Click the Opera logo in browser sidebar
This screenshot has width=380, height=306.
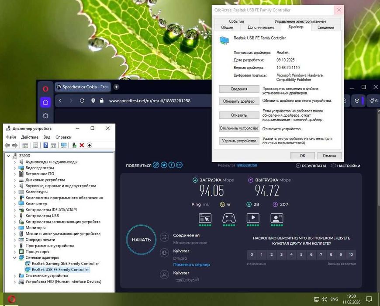(45, 89)
